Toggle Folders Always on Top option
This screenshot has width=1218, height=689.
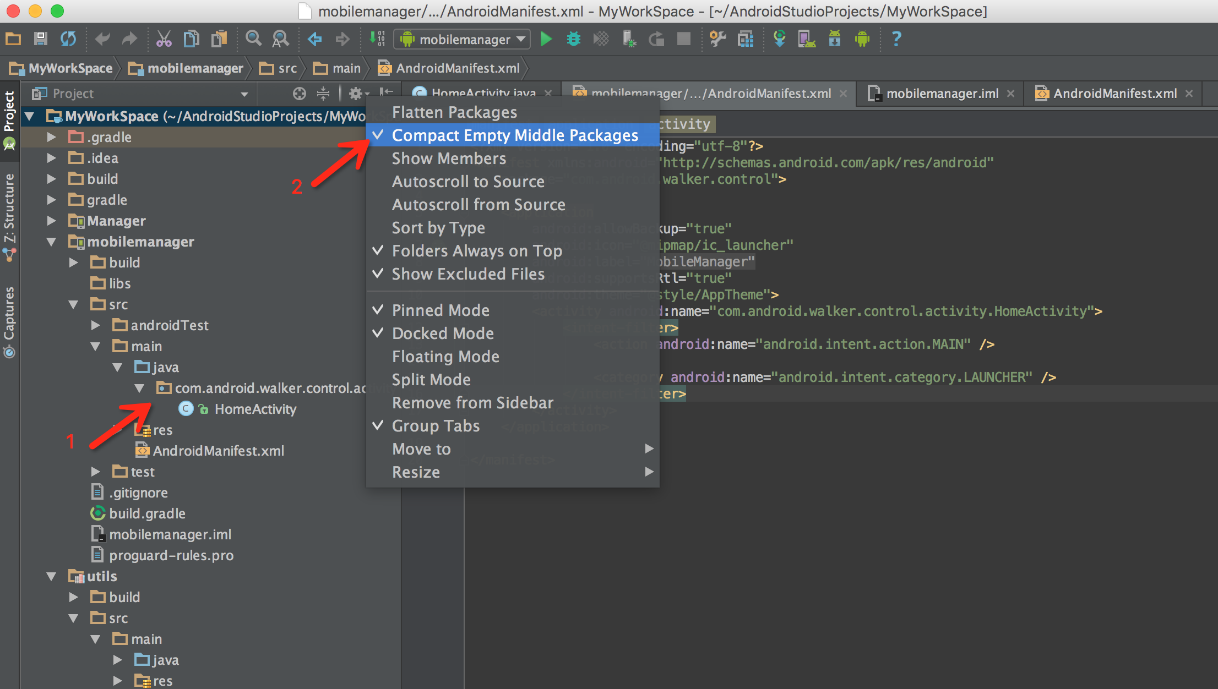[512, 251]
